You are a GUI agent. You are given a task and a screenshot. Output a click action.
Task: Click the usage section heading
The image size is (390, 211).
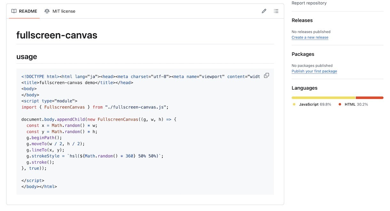[x=27, y=57]
